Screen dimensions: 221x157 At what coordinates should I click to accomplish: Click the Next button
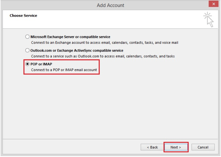(176, 147)
